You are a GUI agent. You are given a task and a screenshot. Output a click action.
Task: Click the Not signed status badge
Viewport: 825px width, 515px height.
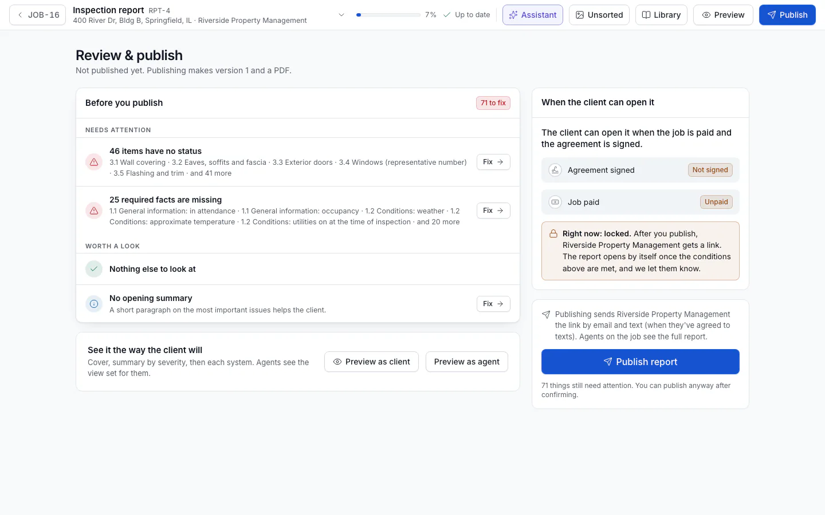(x=710, y=170)
